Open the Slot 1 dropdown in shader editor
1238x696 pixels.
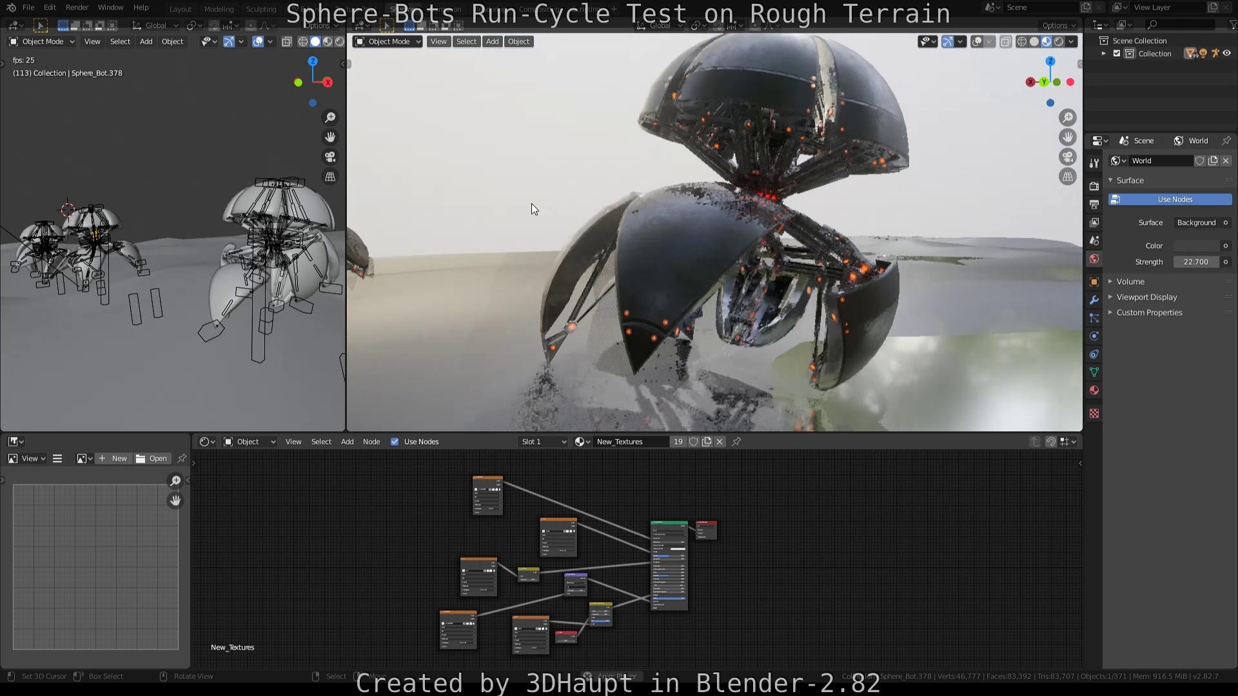tap(542, 441)
